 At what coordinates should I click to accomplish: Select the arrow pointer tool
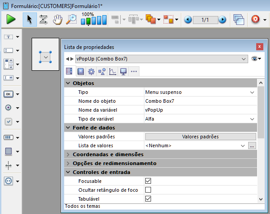29,20
